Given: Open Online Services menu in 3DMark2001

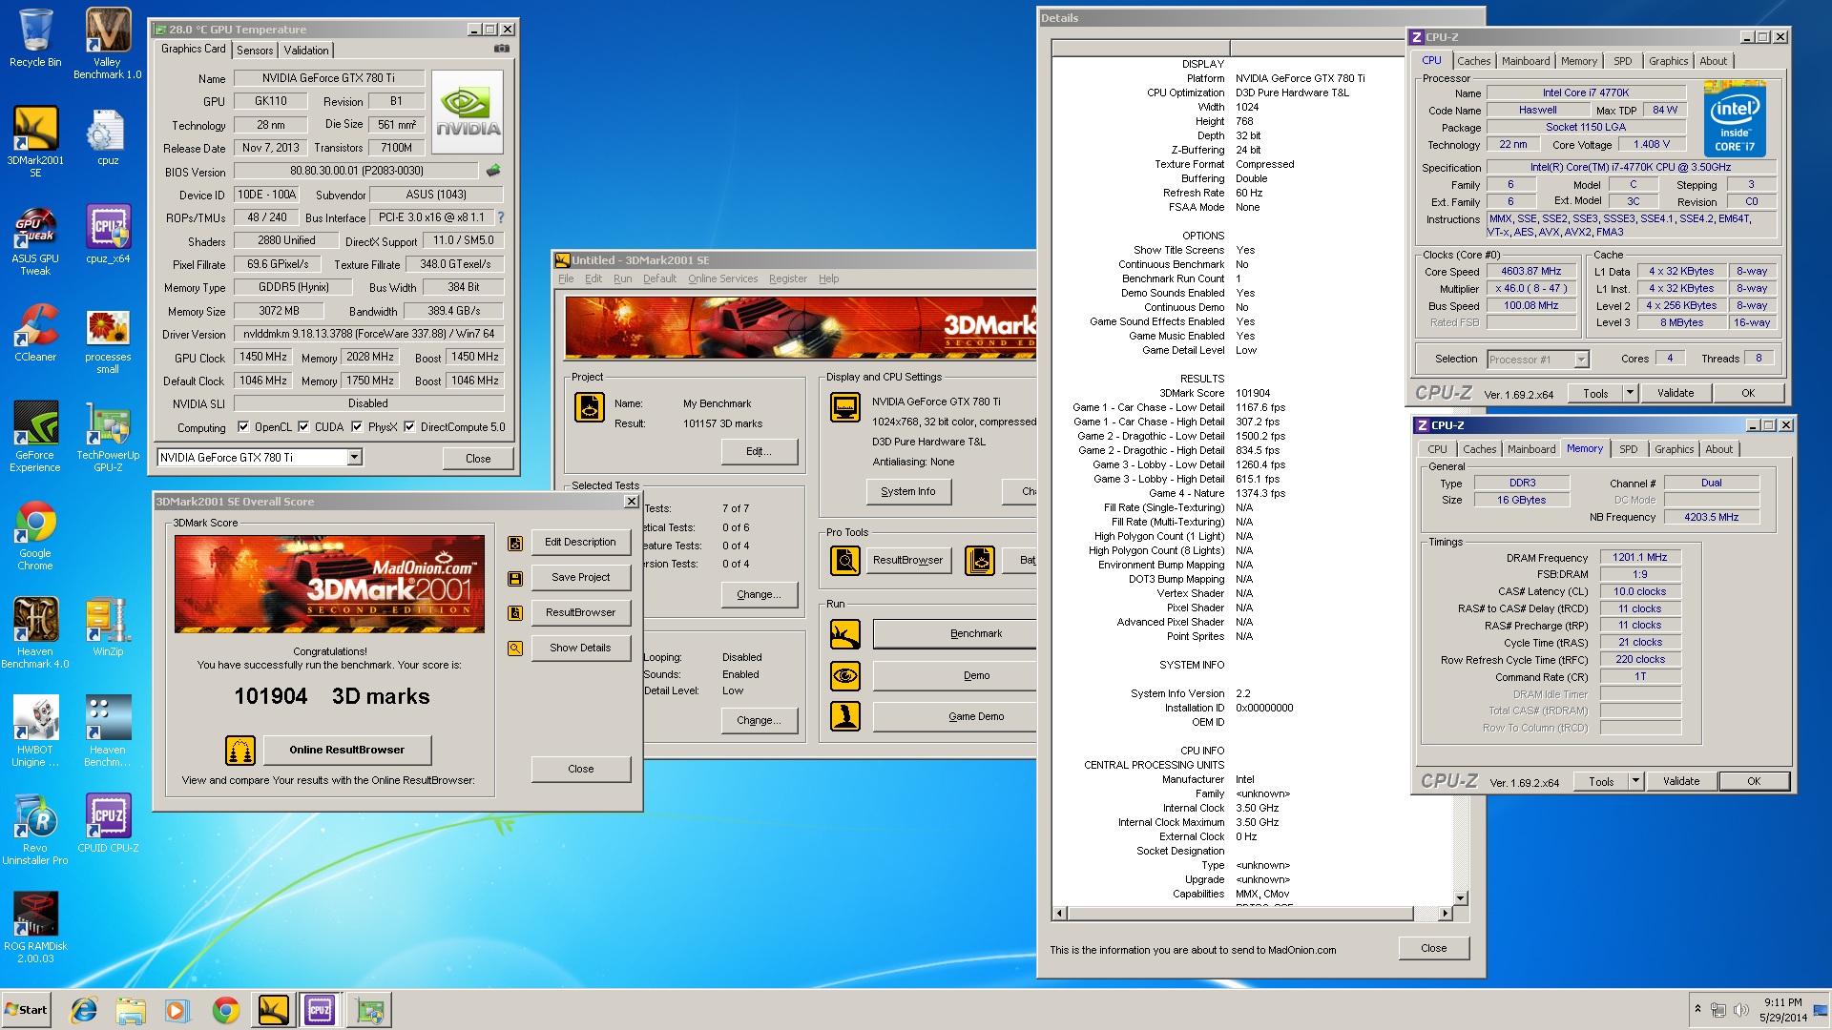Looking at the screenshot, I should point(722,278).
